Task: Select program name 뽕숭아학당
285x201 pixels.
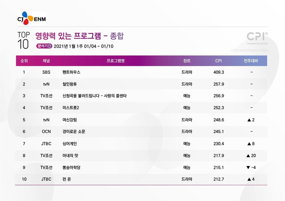Action: (x=72, y=167)
